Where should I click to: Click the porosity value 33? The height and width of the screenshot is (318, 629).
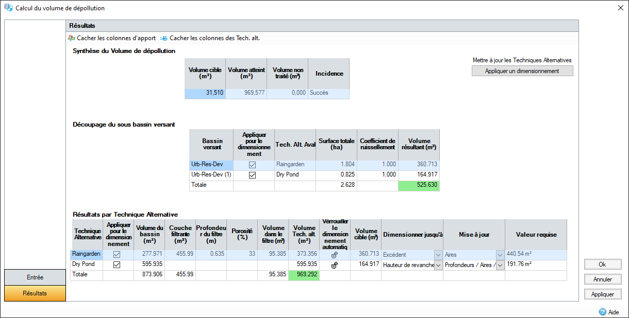coord(242,255)
